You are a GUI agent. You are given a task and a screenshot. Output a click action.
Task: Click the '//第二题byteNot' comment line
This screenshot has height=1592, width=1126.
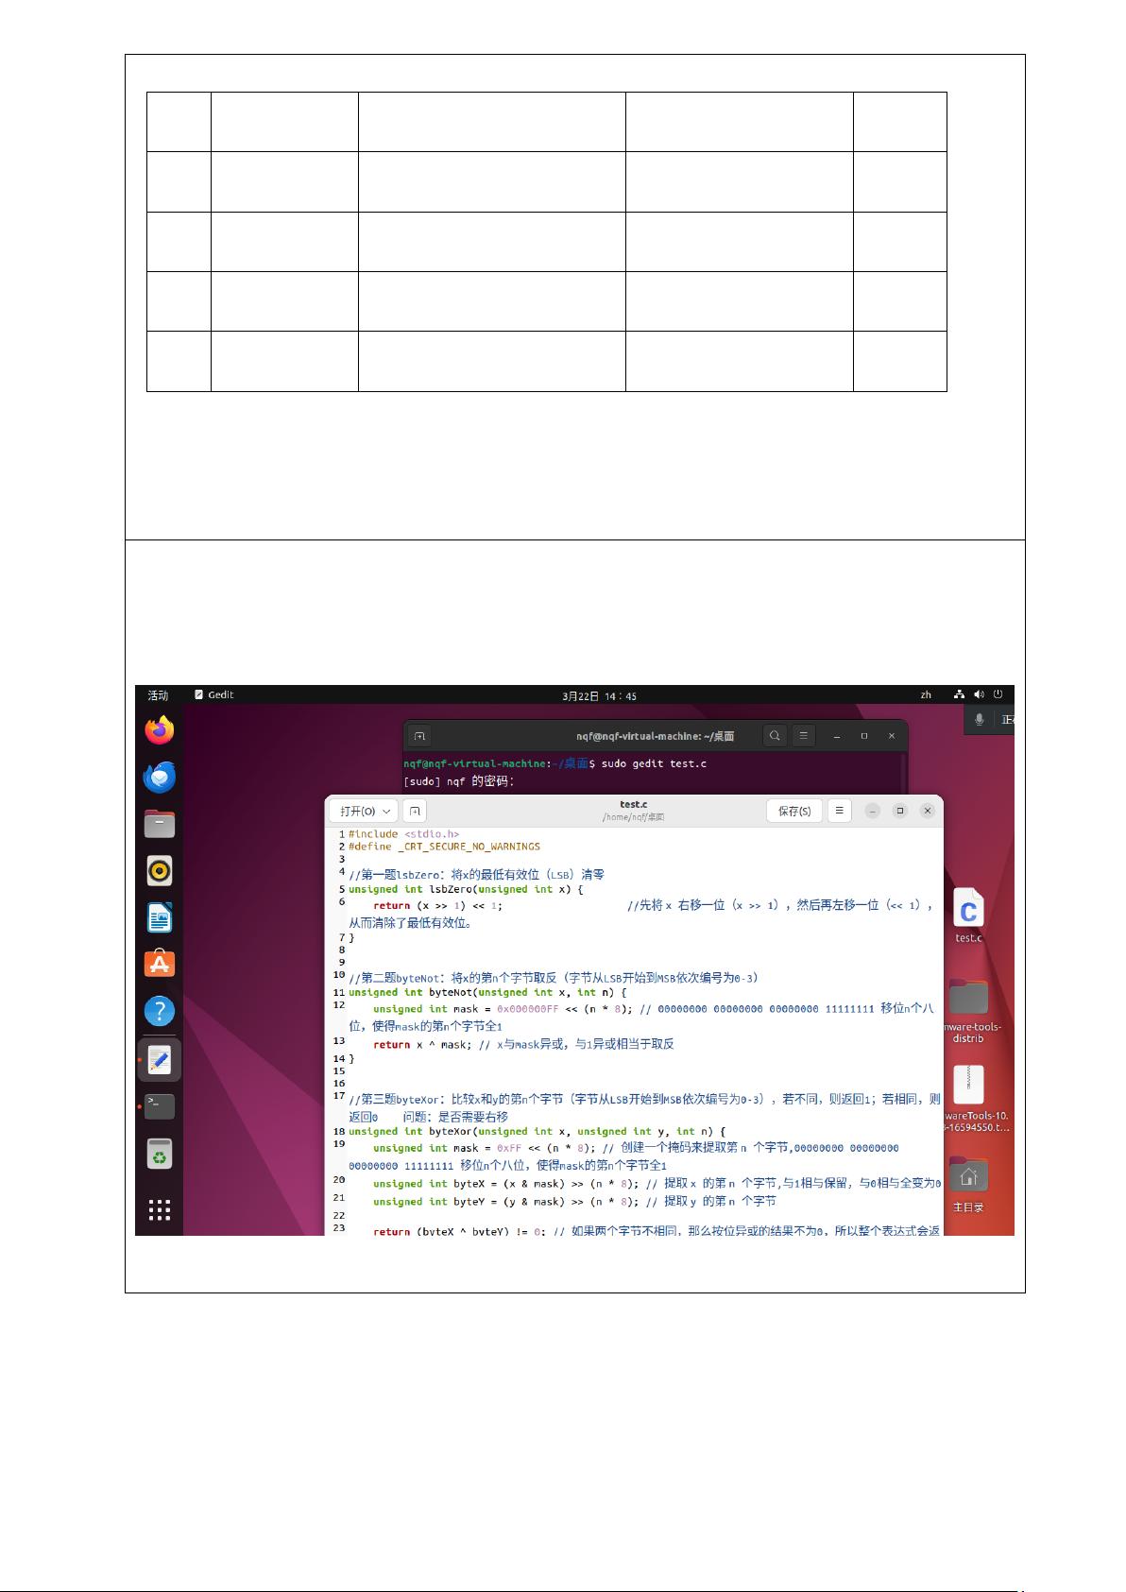[x=554, y=978]
